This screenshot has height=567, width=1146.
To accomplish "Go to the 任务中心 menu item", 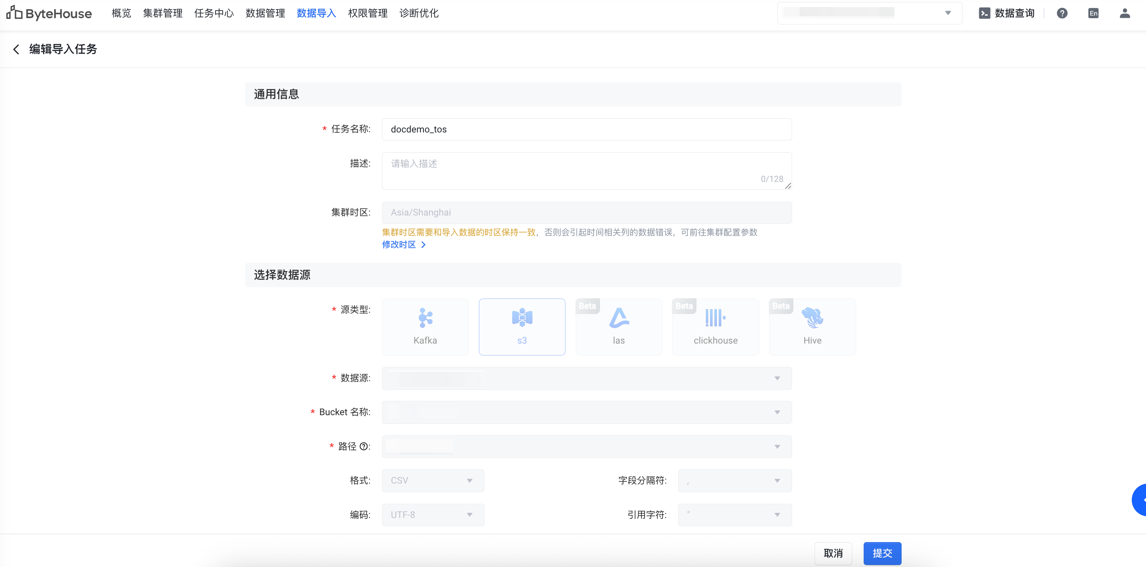I will [214, 13].
